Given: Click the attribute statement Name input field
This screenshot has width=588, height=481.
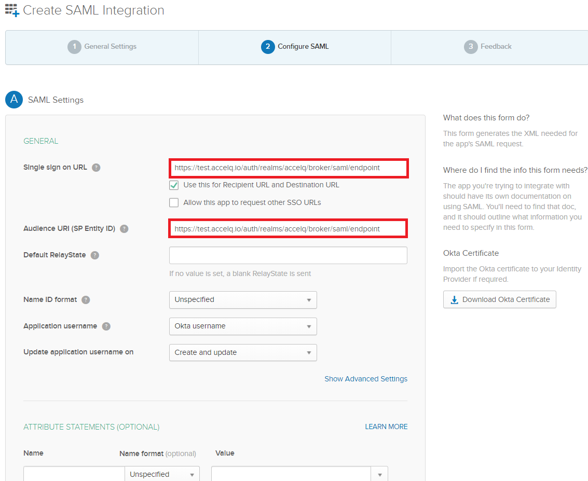Looking at the screenshot, I should point(74,474).
